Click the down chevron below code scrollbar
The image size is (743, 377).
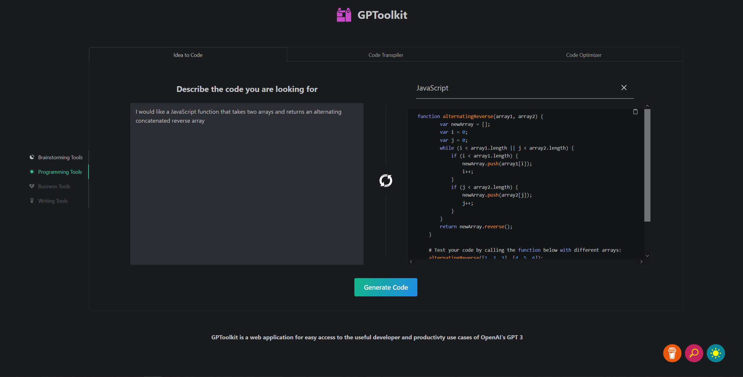[647, 255]
